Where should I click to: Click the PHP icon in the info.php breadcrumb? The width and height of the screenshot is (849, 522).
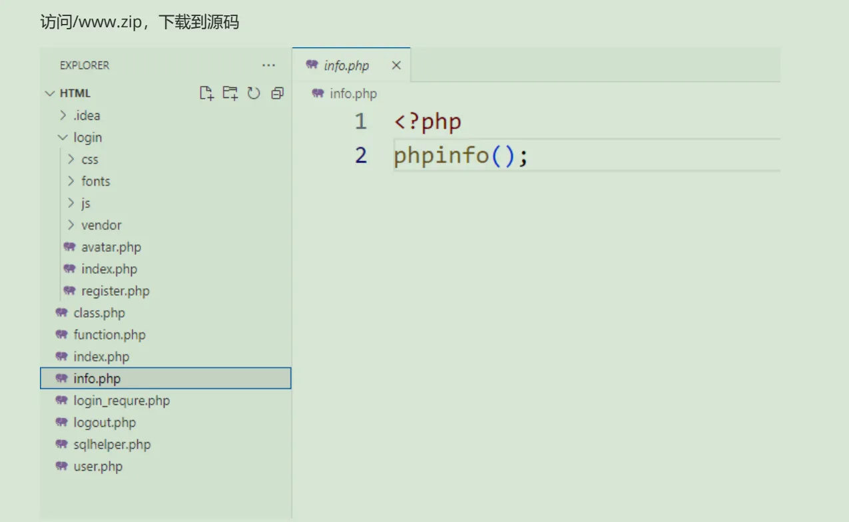(318, 93)
